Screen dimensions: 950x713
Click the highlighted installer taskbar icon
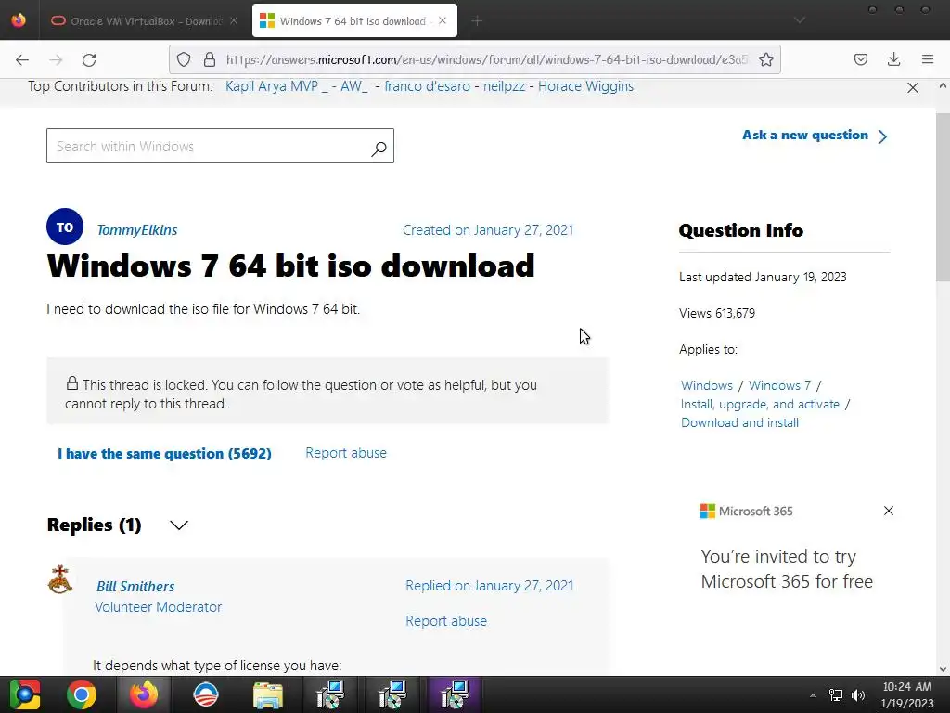coord(455,694)
